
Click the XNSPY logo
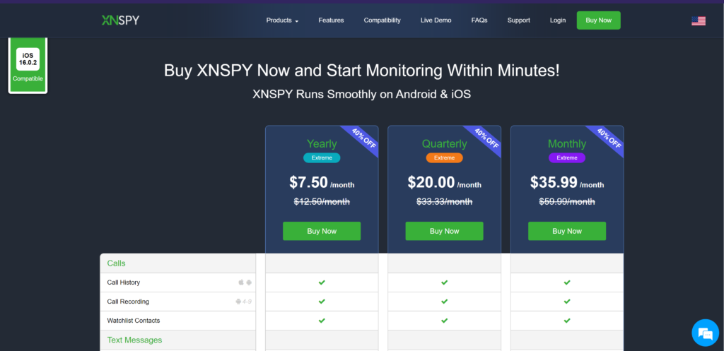[x=120, y=20]
